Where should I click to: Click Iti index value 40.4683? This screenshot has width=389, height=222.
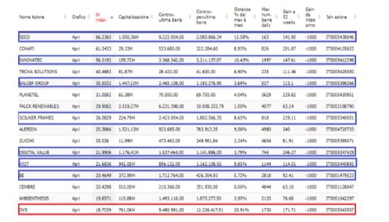pyautogui.click(x=104, y=71)
